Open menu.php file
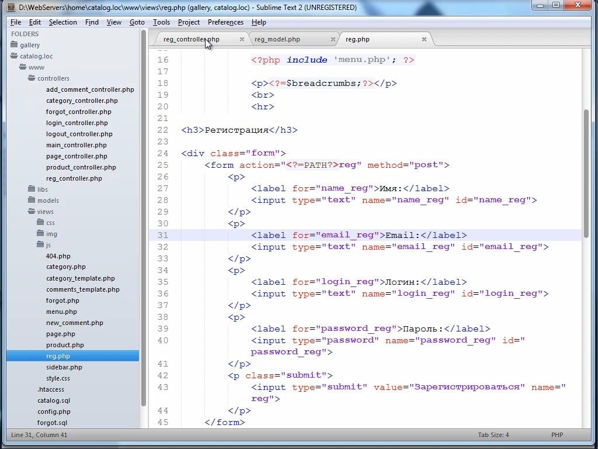This screenshot has width=598, height=449. click(61, 312)
